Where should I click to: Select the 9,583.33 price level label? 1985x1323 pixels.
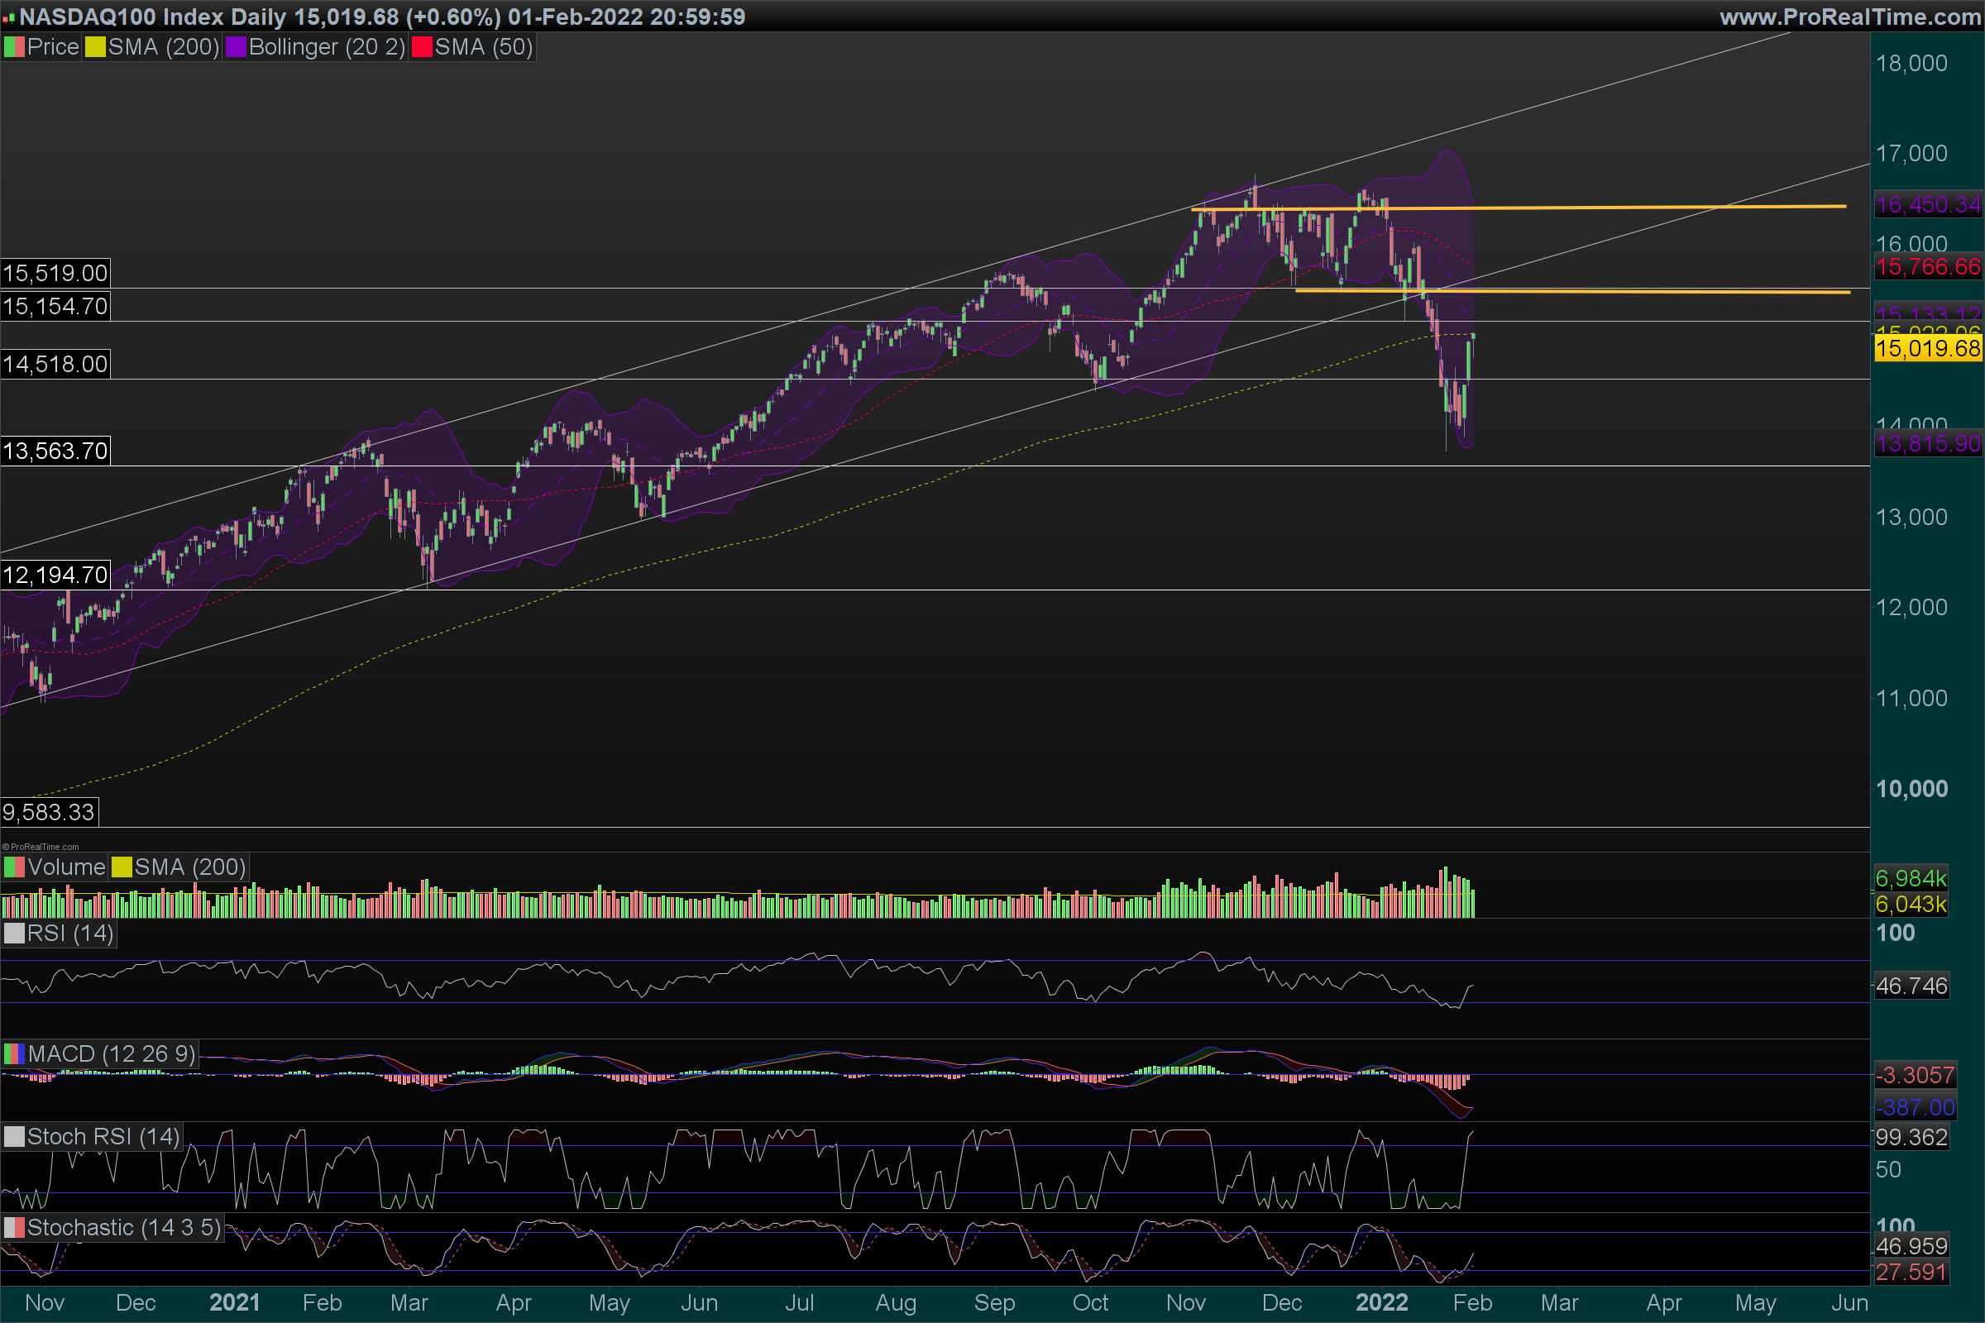click(49, 813)
